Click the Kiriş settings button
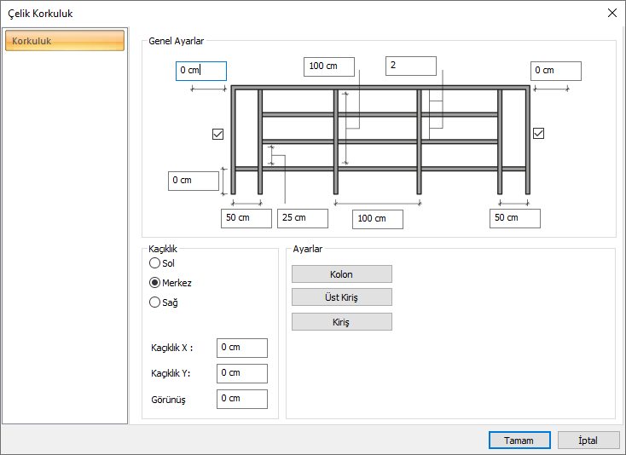This screenshot has height=455, width=626. [x=341, y=322]
